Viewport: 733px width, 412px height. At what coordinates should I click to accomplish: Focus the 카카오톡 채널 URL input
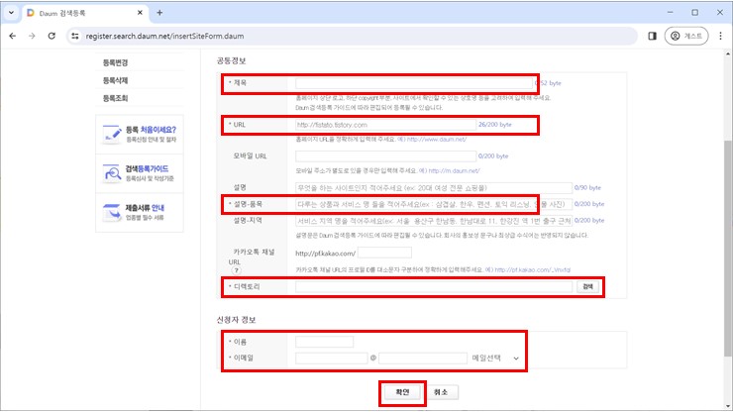pos(384,253)
